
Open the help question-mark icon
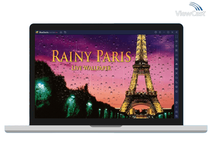click(156, 32)
